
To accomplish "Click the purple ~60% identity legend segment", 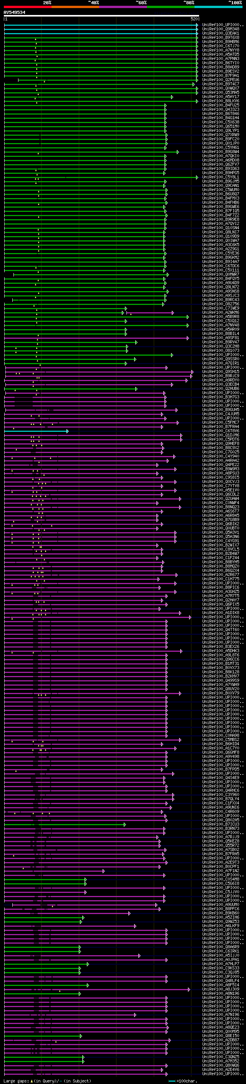I will 123,7.
